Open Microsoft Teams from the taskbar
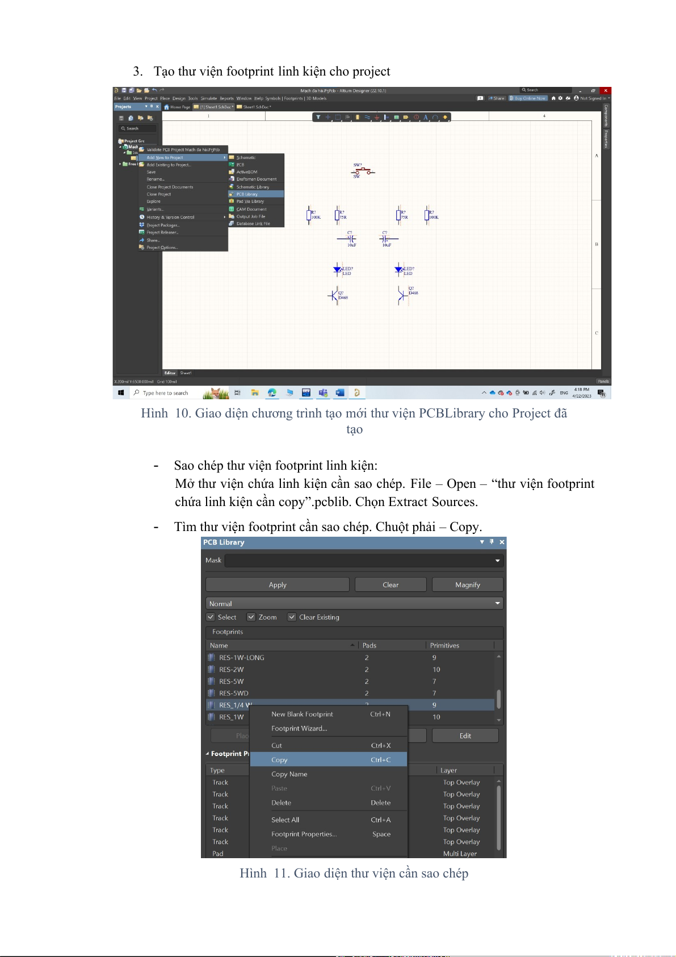Image resolution: width=676 pixels, height=957 pixels. 323,392
